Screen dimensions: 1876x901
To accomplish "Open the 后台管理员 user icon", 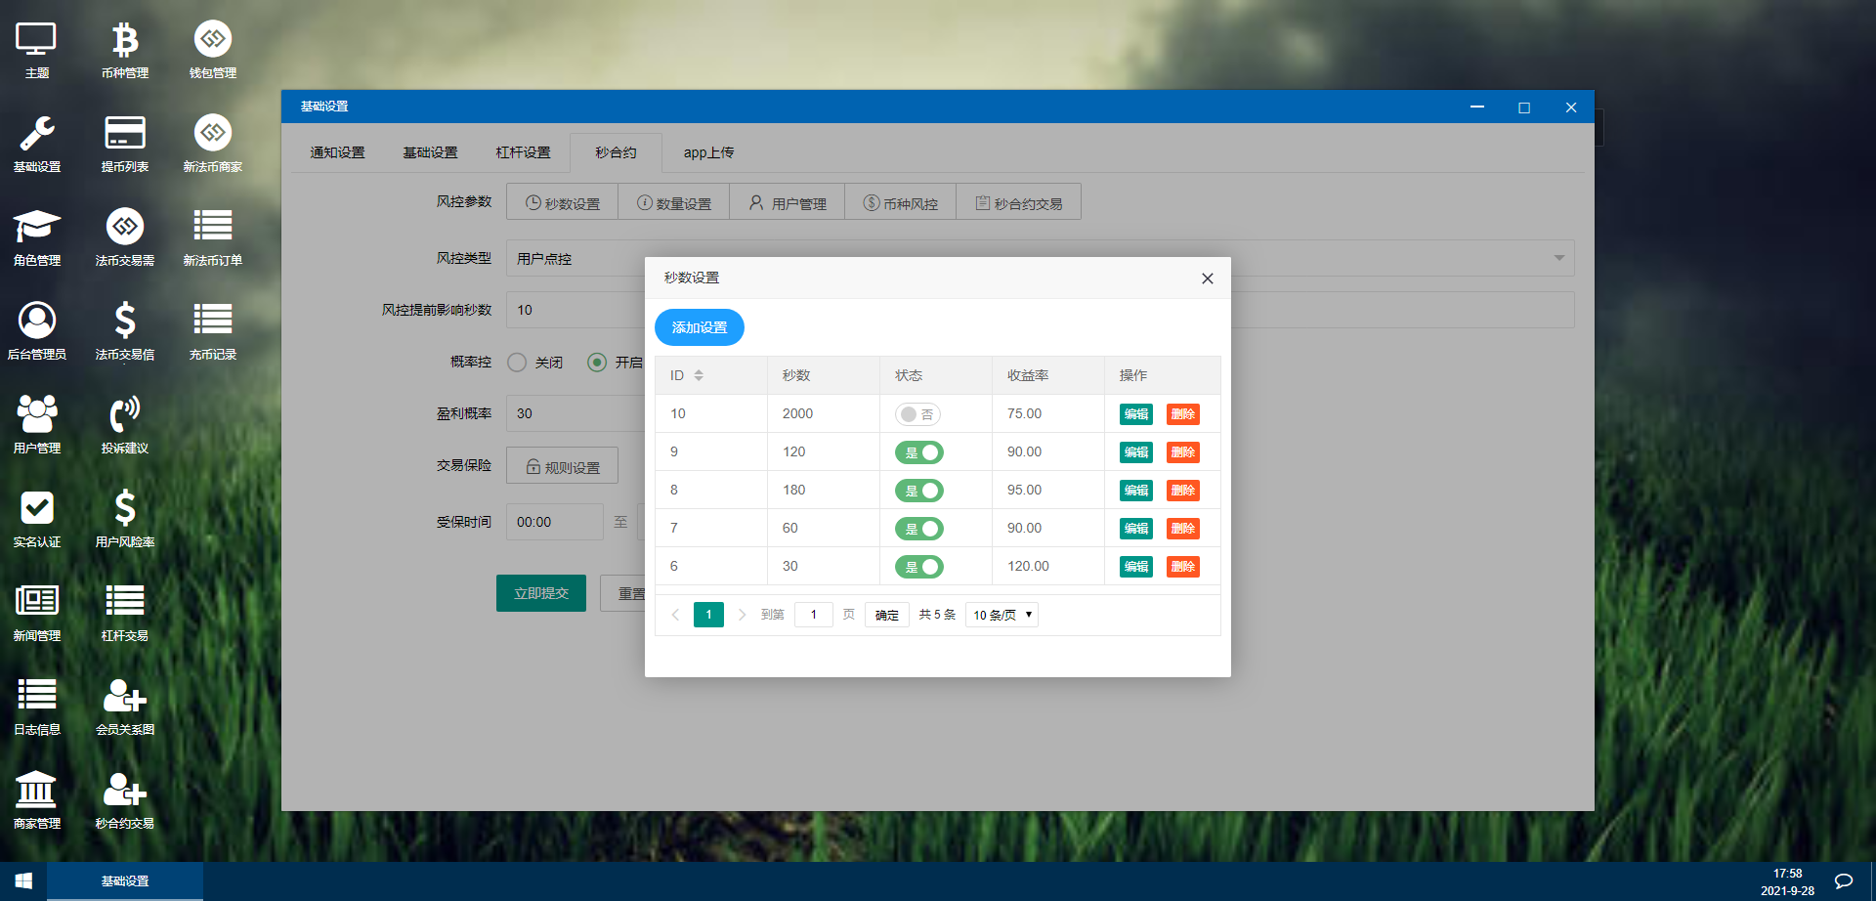I will point(37,322).
